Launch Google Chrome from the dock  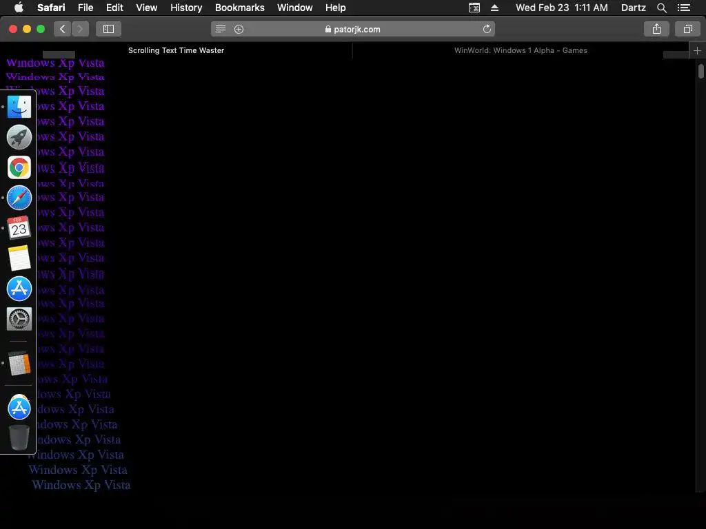19,167
